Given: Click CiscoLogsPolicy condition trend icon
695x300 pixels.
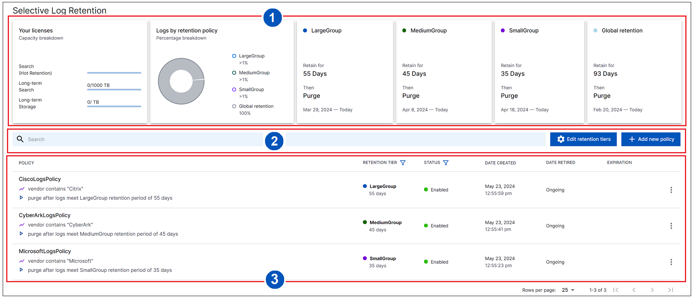Looking at the screenshot, I should (22, 189).
